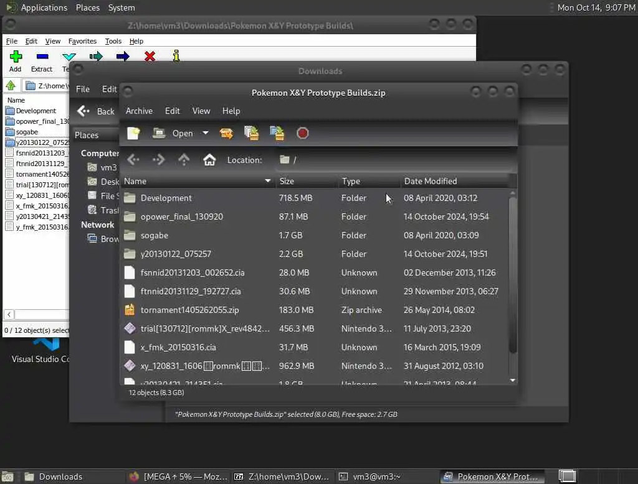Sort by Size column header
Viewport: 638px width, 484px height.
tap(307, 181)
